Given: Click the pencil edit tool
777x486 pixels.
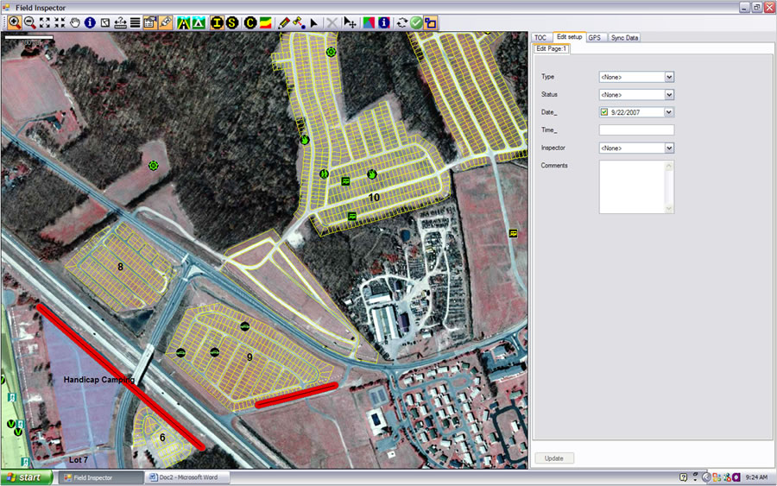Looking at the screenshot, I should tap(284, 22).
